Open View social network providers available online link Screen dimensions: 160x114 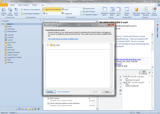(63, 39)
